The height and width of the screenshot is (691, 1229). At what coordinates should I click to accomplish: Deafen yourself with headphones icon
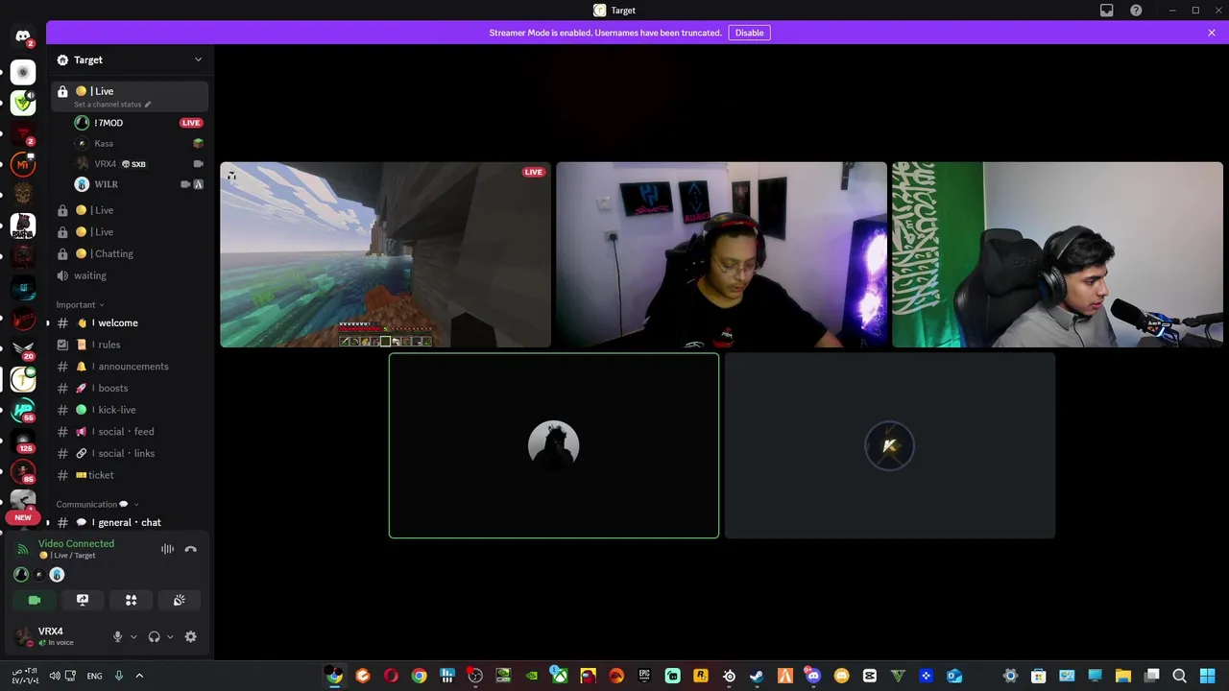(x=154, y=636)
